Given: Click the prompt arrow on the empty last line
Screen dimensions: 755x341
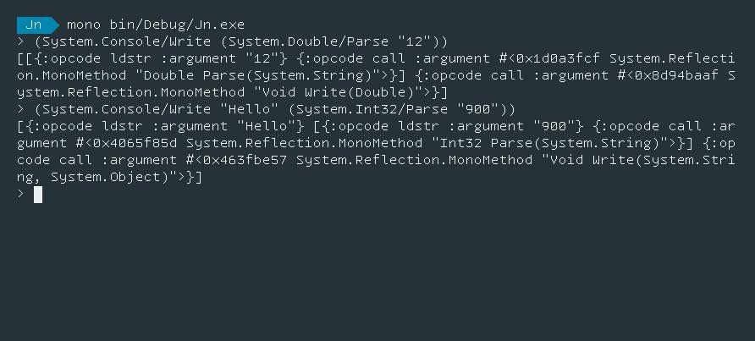Looking at the screenshot, I should tap(20, 195).
